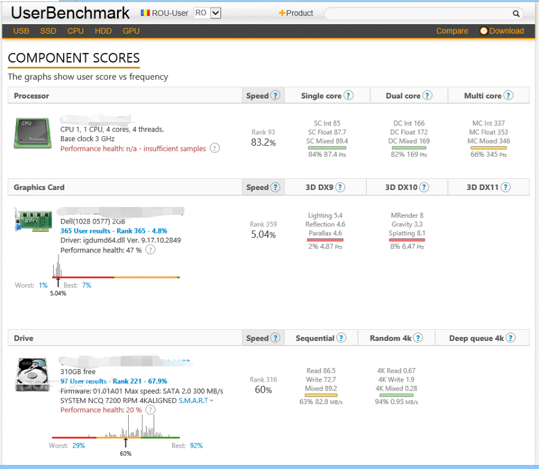Image resolution: width=539 pixels, height=469 pixels.
Task: Click the Multi core help icon
Action: [x=508, y=96]
